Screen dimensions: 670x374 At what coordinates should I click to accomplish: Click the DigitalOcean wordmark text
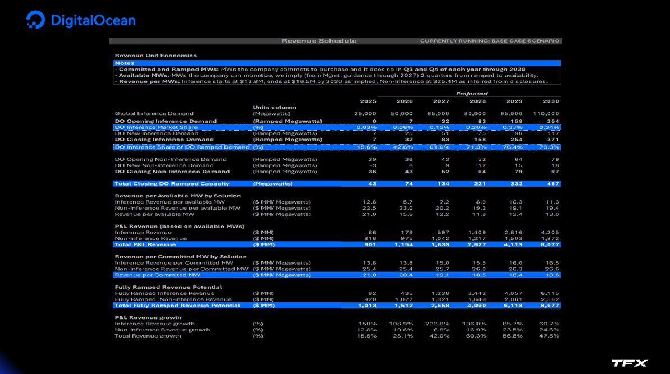pyautogui.click(x=93, y=21)
